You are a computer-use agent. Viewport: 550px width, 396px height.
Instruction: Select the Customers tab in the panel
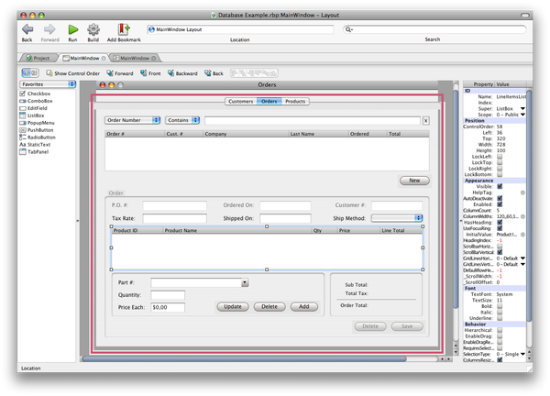coord(240,101)
